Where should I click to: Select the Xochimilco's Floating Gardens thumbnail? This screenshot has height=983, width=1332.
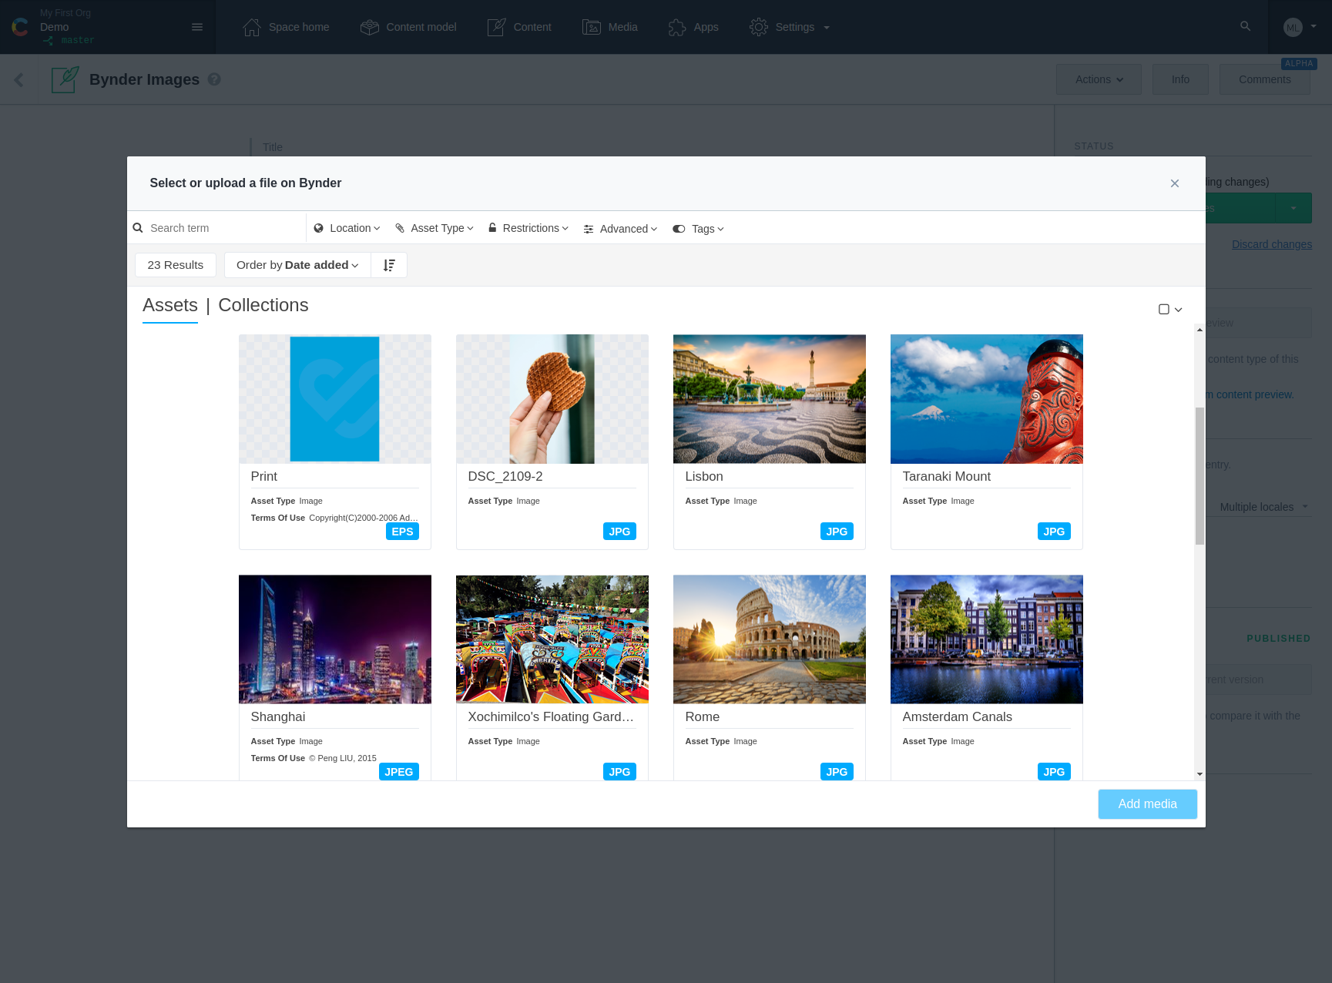(x=552, y=639)
